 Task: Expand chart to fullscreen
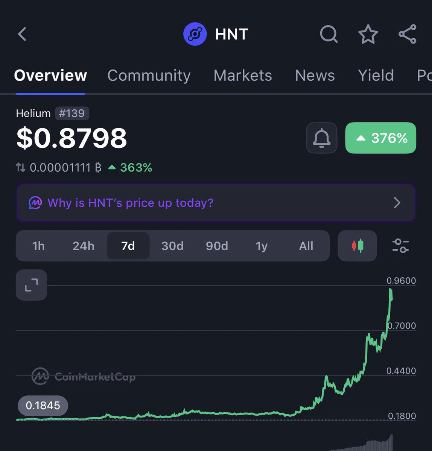coord(32,285)
